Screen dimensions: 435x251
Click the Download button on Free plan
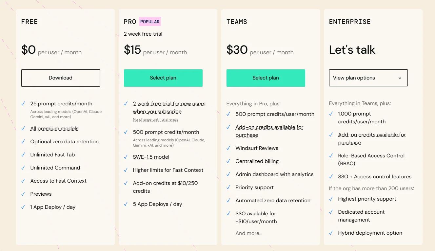pos(61,78)
